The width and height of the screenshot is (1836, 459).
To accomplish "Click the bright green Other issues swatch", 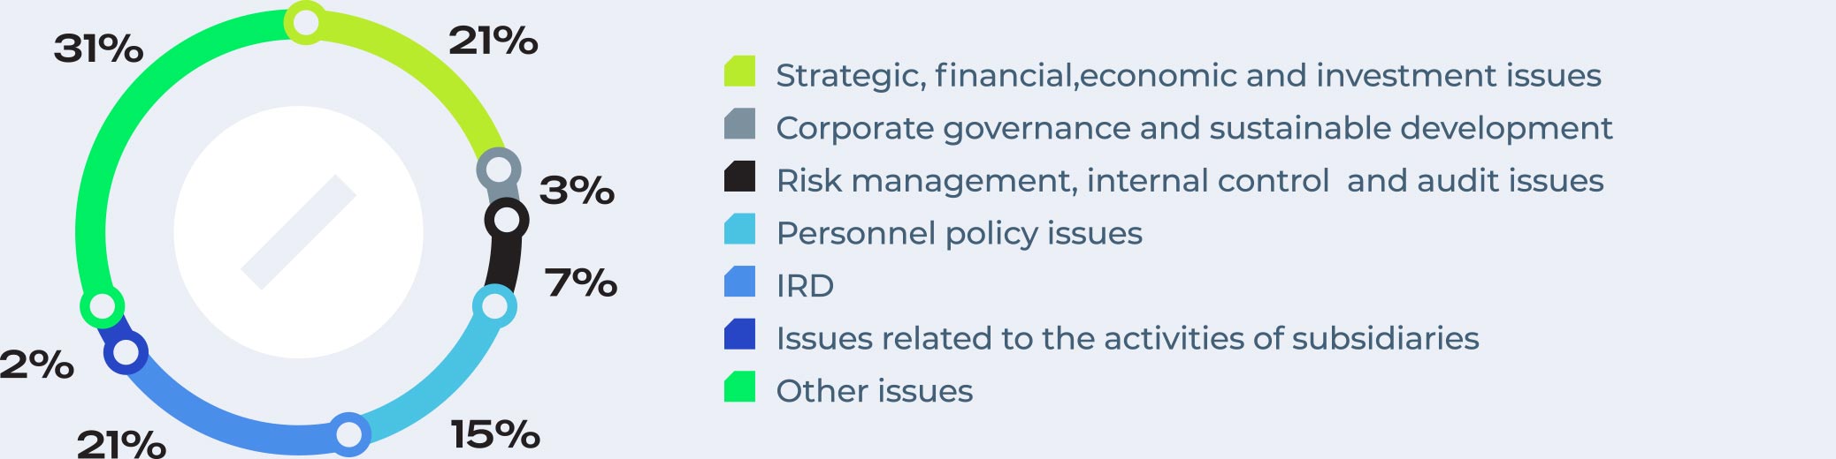I will click(739, 386).
